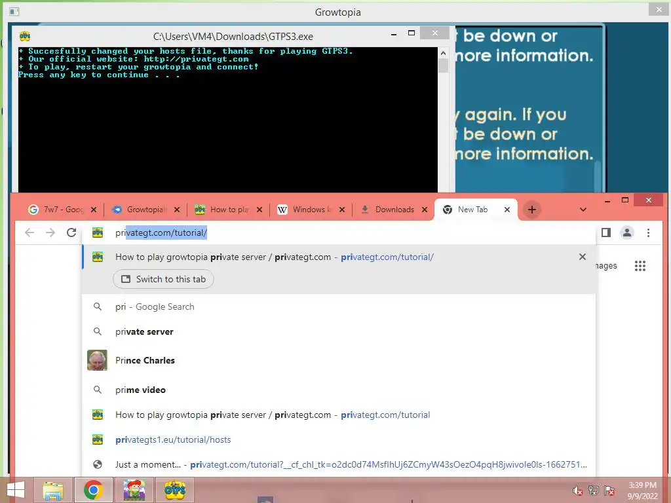Choose the 'Prince Charles' suggestion
Image resolution: width=671 pixels, height=503 pixels.
339,360
